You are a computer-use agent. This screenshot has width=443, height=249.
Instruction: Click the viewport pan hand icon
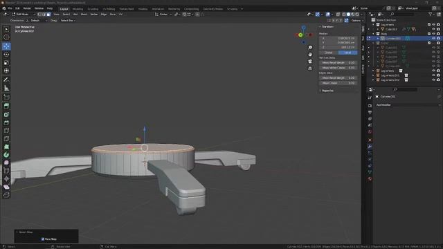310,54
